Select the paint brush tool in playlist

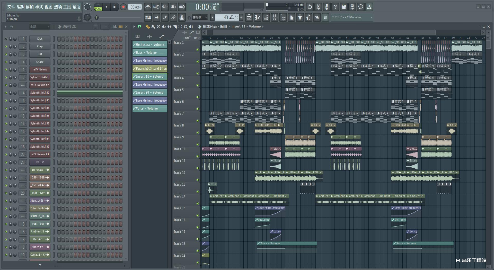tap(153, 26)
